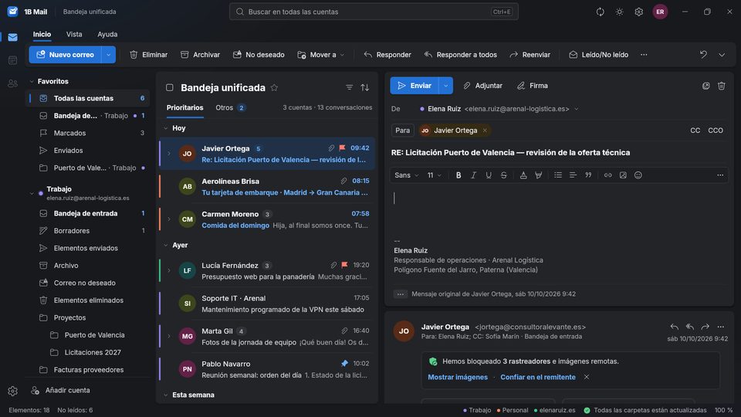Open the font size 11 dropdown

coord(434,175)
